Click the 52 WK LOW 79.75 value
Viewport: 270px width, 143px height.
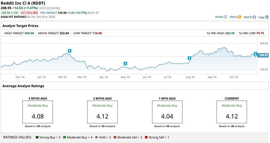[x=260, y=33]
